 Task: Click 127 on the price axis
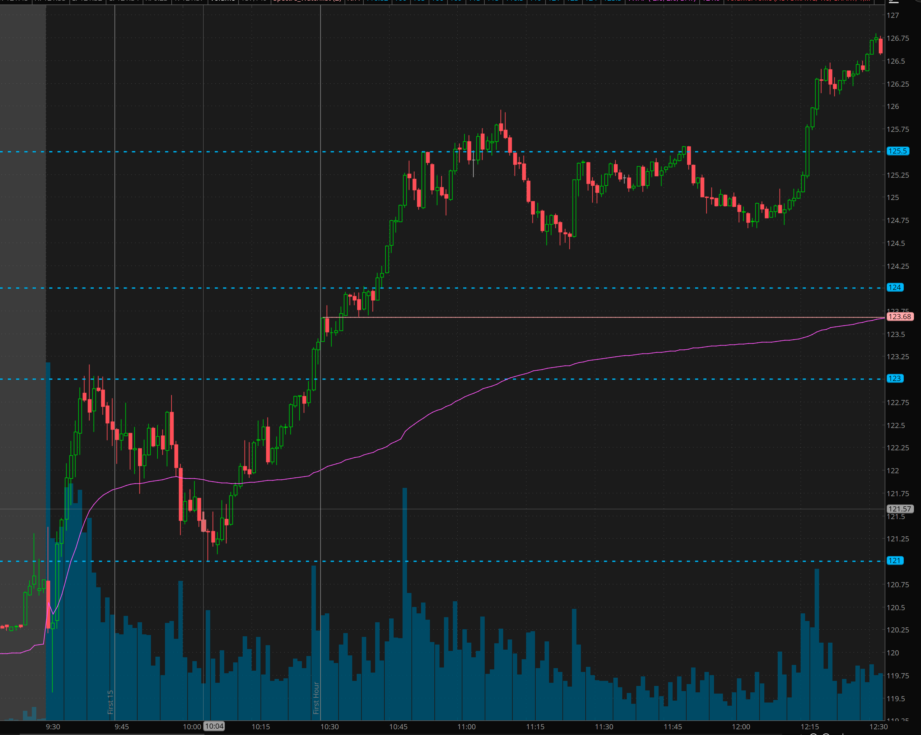(x=892, y=15)
